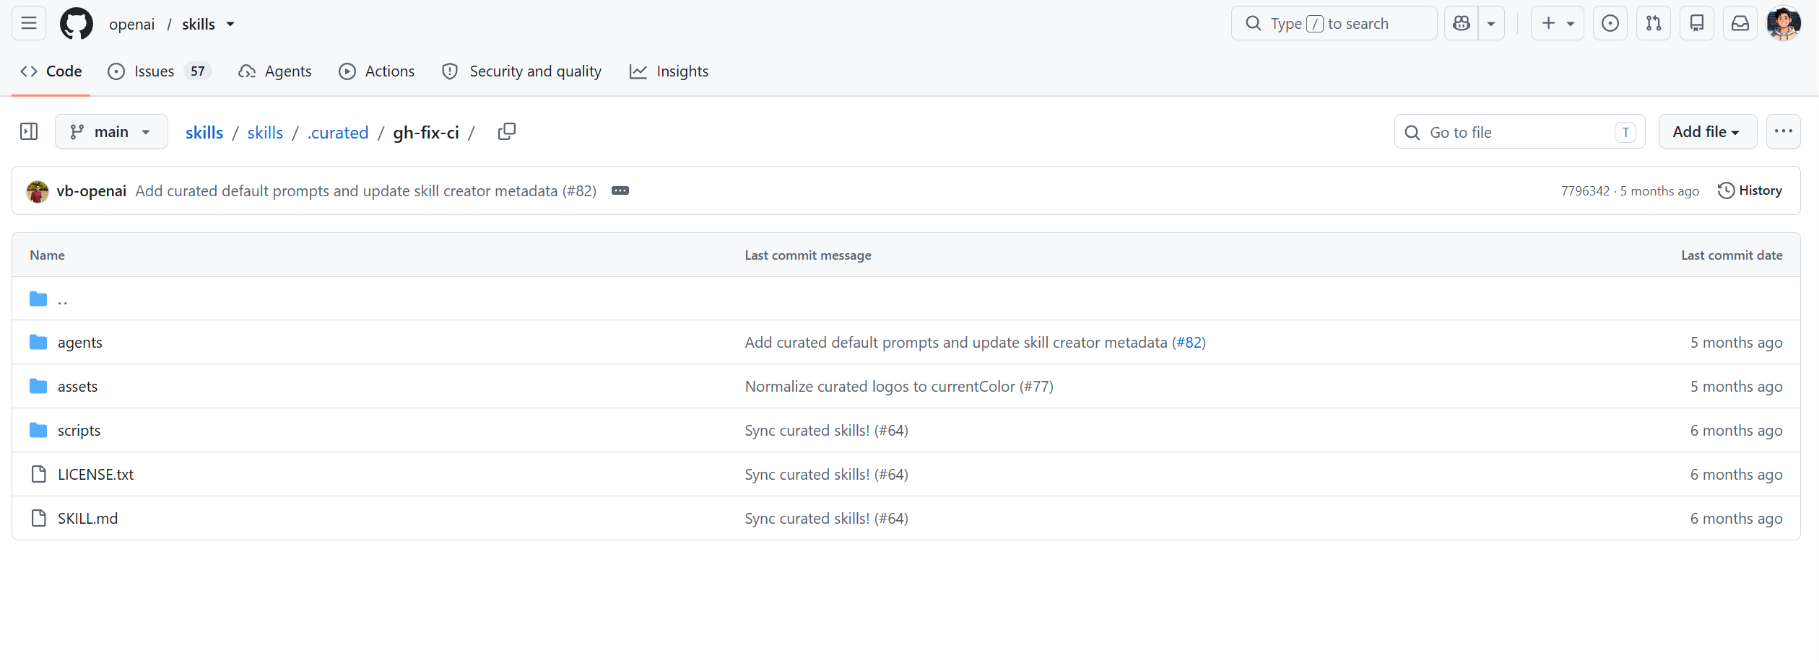
Task: Open the scripts folder
Action: 79,430
